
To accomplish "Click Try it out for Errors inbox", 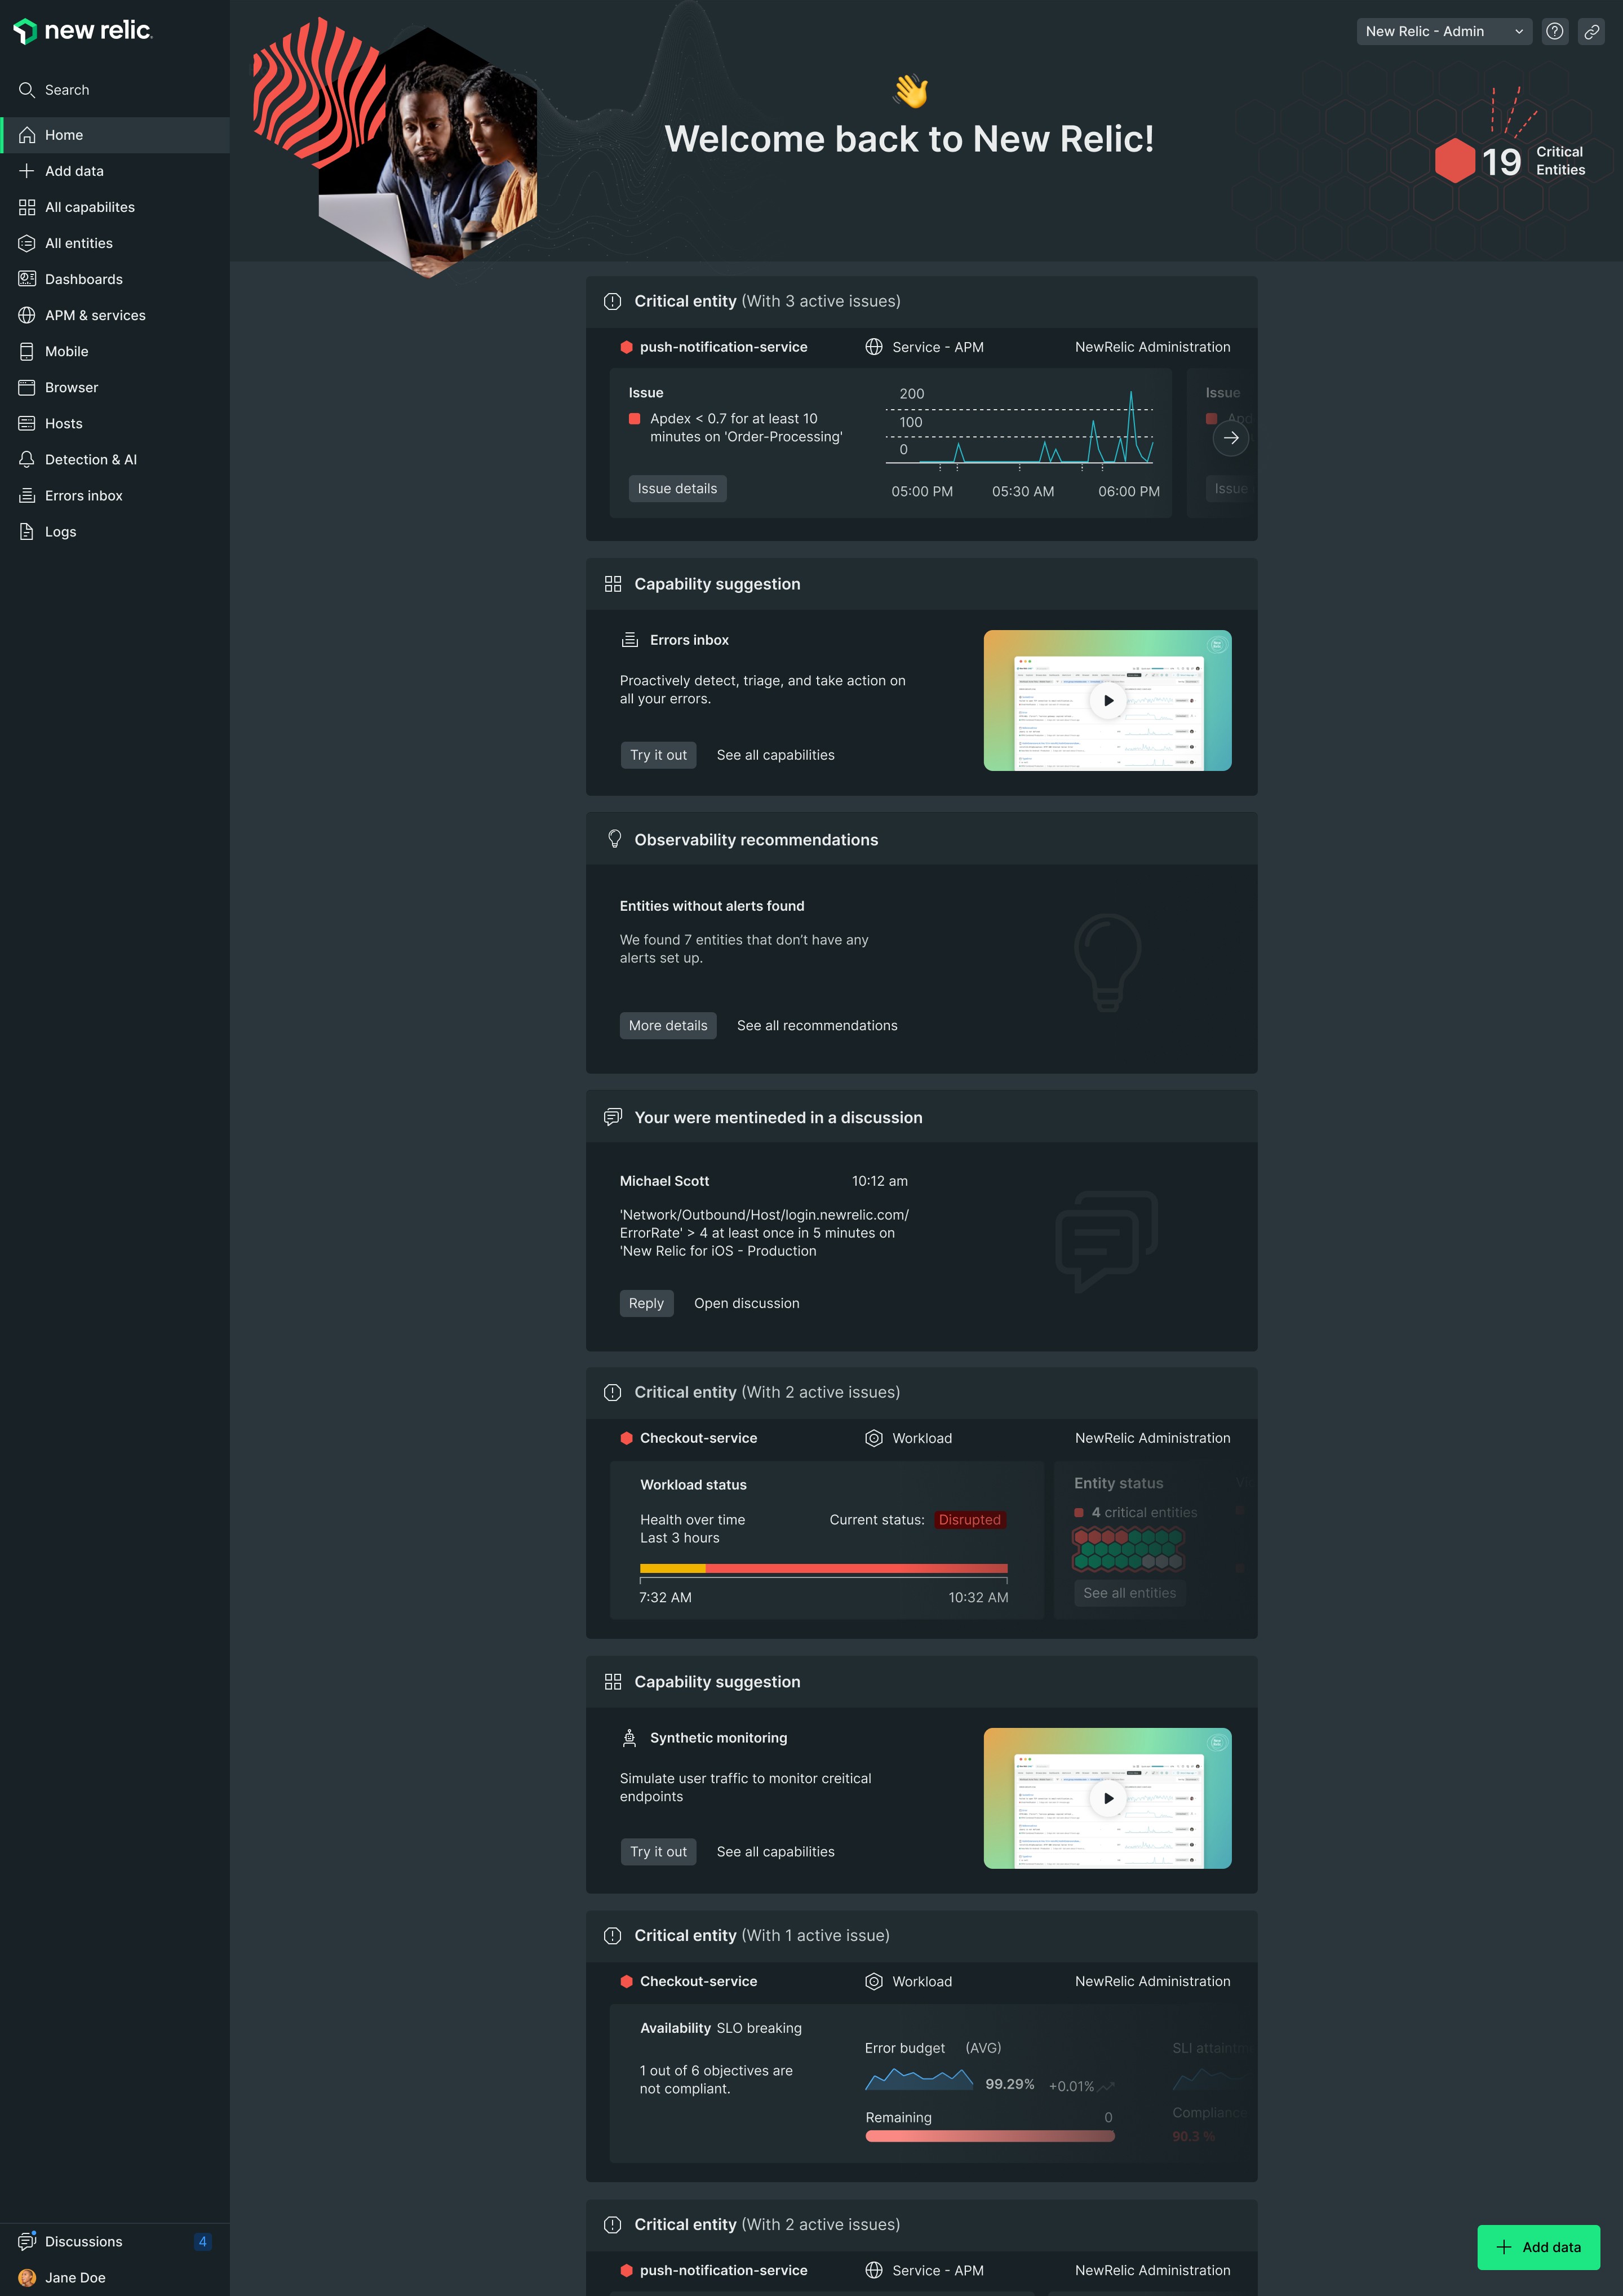I will click(x=658, y=755).
